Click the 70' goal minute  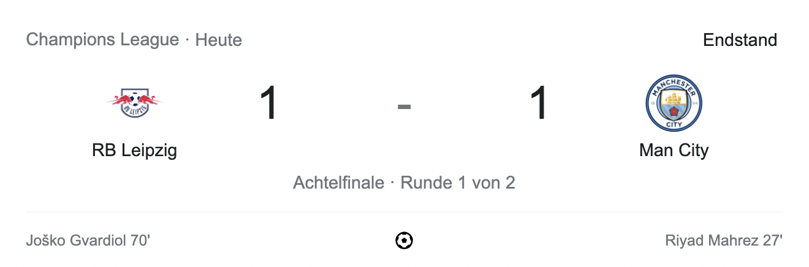[x=140, y=241]
